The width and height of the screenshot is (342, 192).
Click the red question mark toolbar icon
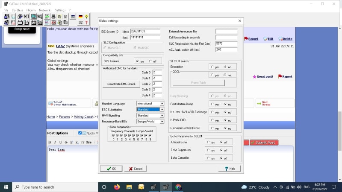[x=86, y=23]
